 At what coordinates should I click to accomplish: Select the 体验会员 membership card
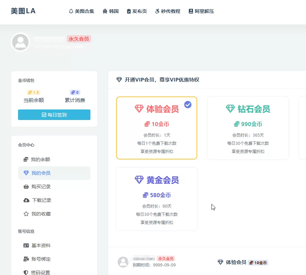click(157, 128)
